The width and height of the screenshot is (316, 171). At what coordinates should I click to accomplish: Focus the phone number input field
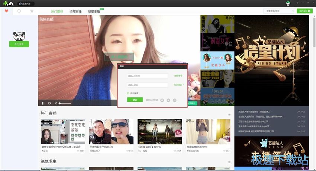coord(147,76)
